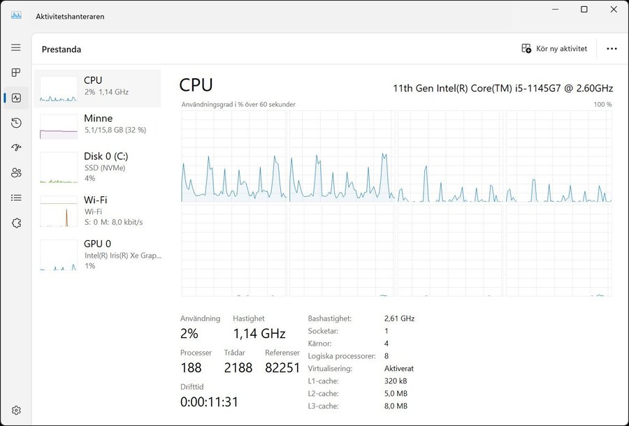Open the Services puzzle icon
This screenshot has height=426, width=629.
pyautogui.click(x=16, y=223)
